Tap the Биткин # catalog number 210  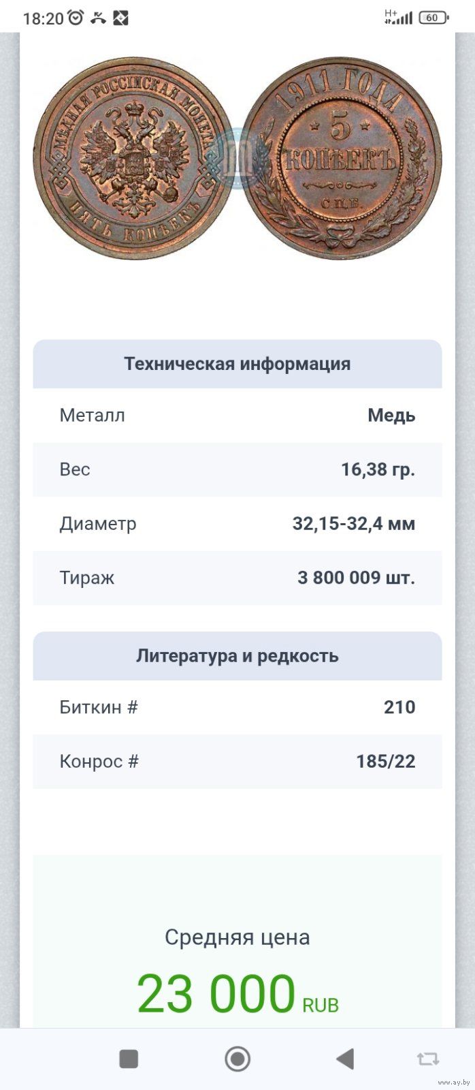pyautogui.click(x=399, y=707)
